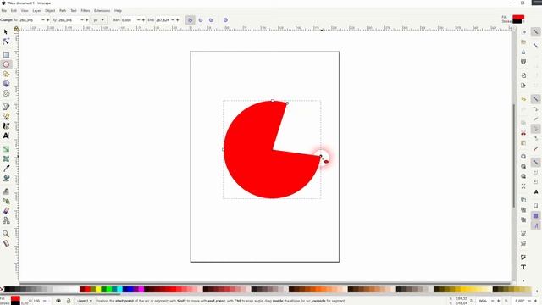The width and height of the screenshot is (542, 305).
Task: Toggle Enable snapping at top of snap bar
Action: pos(535,32)
